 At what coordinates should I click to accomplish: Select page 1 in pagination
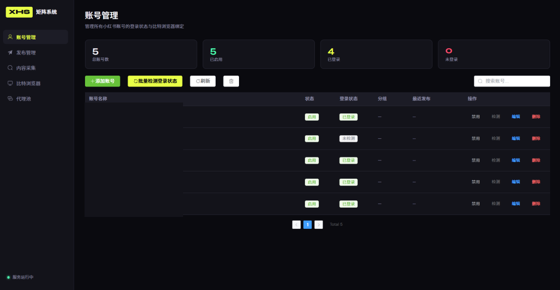coord(307,224)
